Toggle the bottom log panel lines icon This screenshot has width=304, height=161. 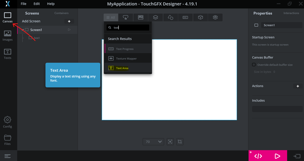[8, 156]
